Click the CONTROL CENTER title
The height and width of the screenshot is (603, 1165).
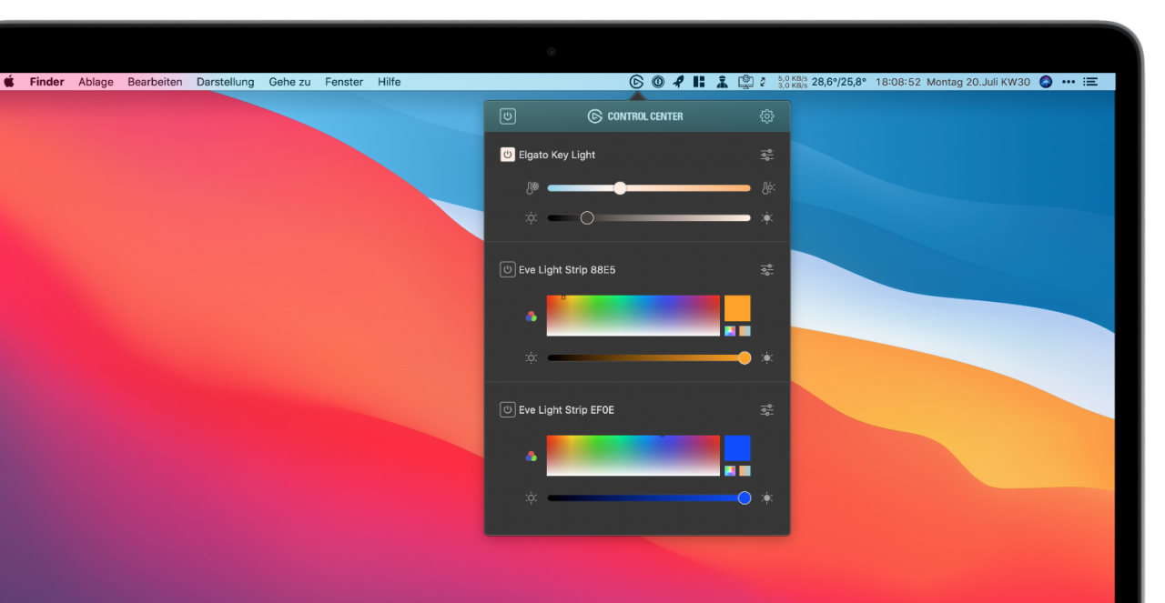coord(645,116)
